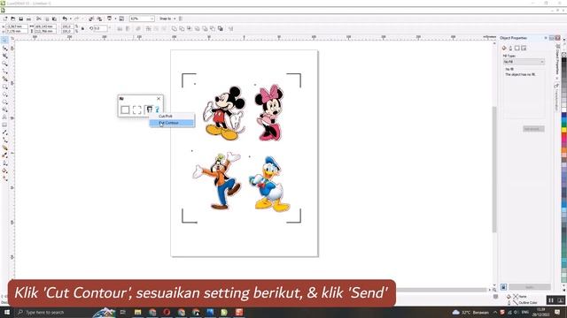Click the horizontal canvas scrollbar
567x318 pixels.
point(441,290)
